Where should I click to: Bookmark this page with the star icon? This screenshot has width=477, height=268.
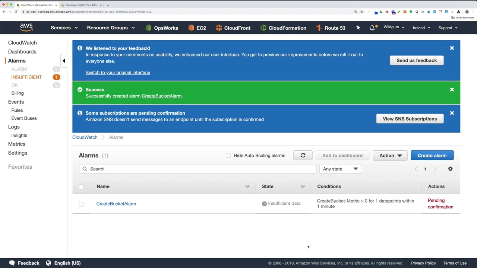click(361, 12)
